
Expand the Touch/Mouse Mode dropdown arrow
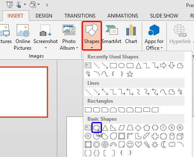(25, 5)
